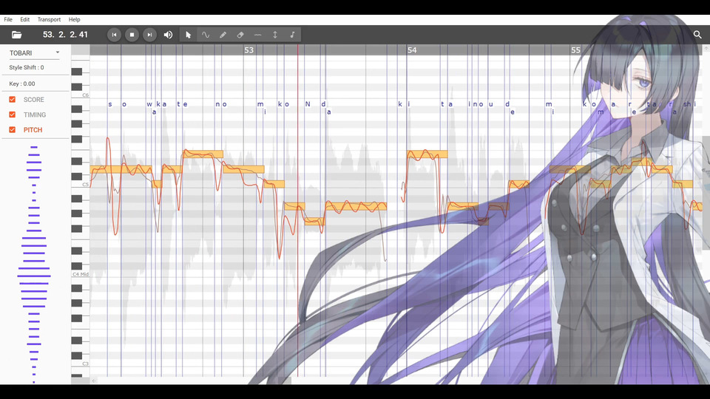The height and width of the screenshot is (399, 710).
Task: Select the sine wave vibrato tool
Action: [206, 35]
